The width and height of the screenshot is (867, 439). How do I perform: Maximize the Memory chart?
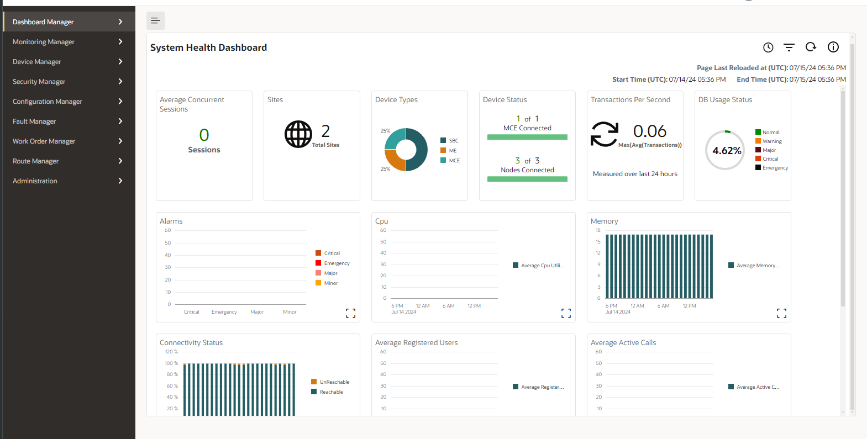pyautogui.click(x=781, y=313)
